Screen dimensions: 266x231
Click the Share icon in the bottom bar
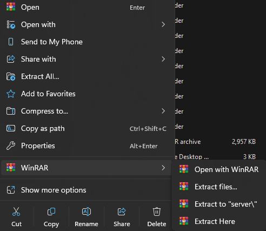[122, 212]
